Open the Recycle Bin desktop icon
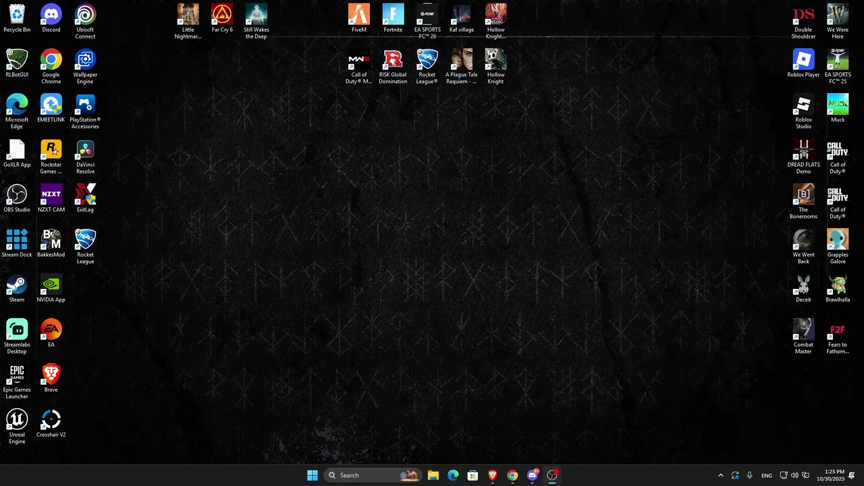 [x=17, y=19]
